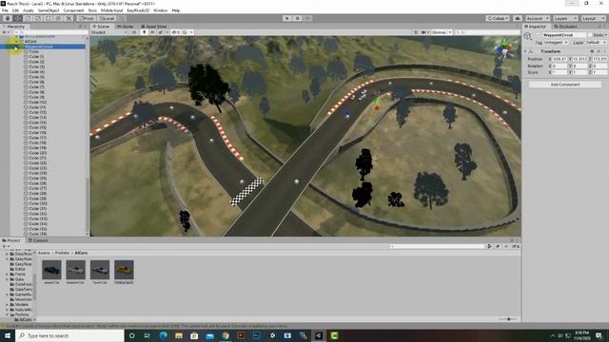This screenshot has height=342, width=609.
Task: Expand the AICars hierarchy item
Action: 16,41
